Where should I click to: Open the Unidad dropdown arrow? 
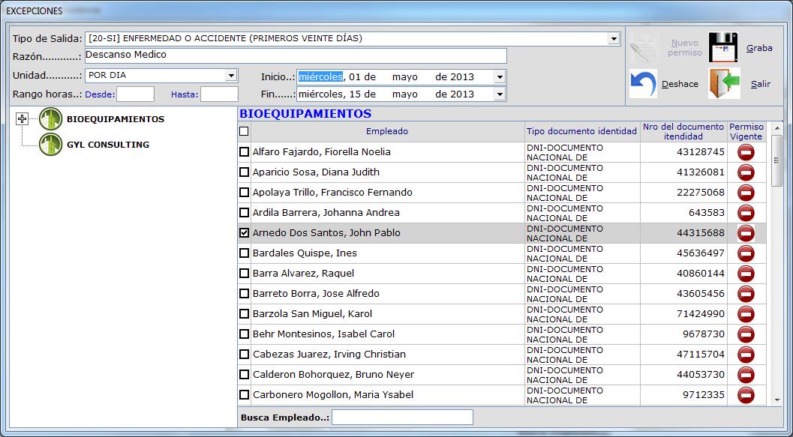[x=231, y=75]
